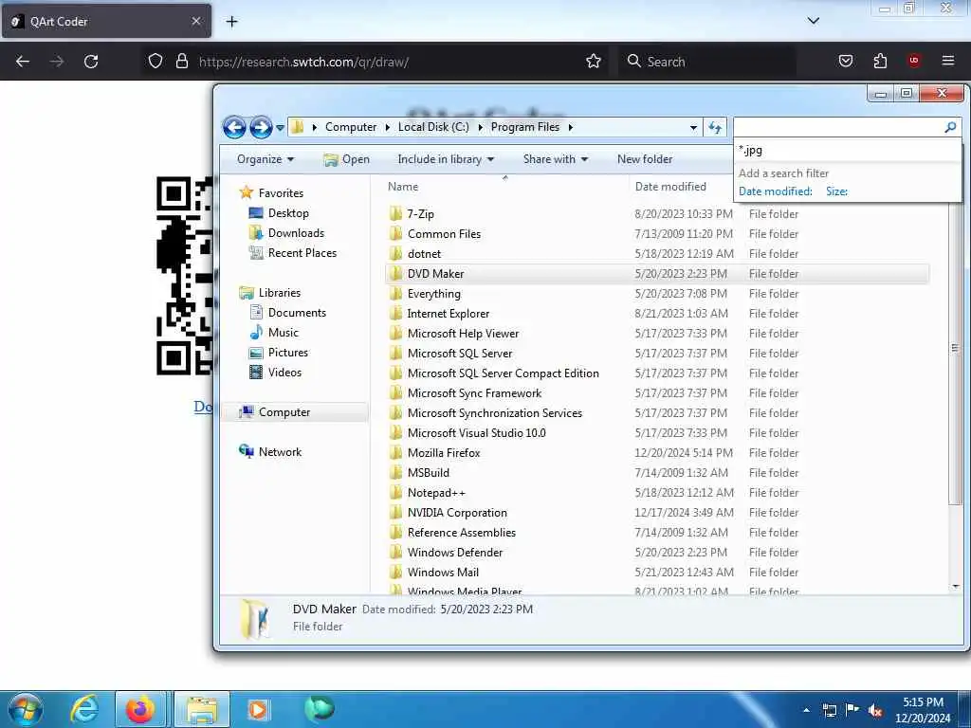Expand arrow after Program Files breadcrumb
Image resolution: width=971 pixels, height=728 pixels.
pos(570,127)
